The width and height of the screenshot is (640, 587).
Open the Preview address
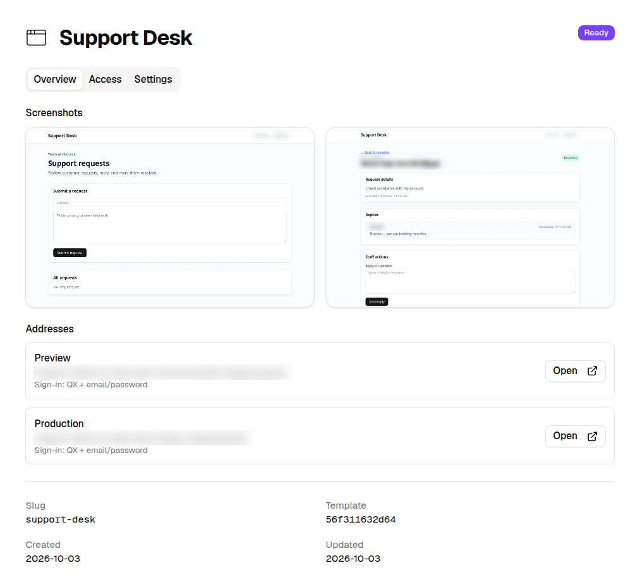[x=575, y=371]
